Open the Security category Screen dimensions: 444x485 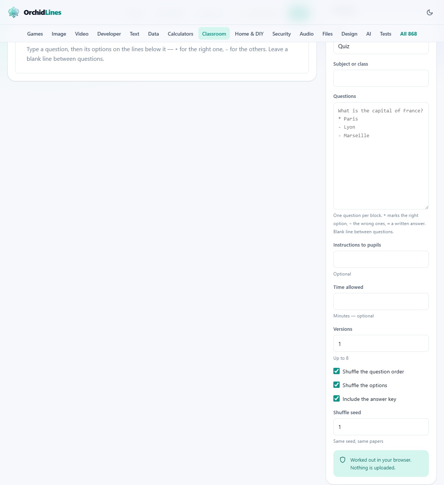coord(282,34)
